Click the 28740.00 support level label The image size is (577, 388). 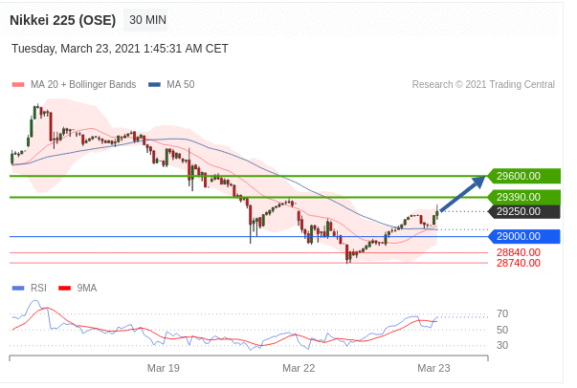coord(518,263)
